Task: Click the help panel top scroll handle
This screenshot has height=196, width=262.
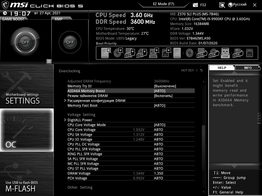Action: pos(234,72)
